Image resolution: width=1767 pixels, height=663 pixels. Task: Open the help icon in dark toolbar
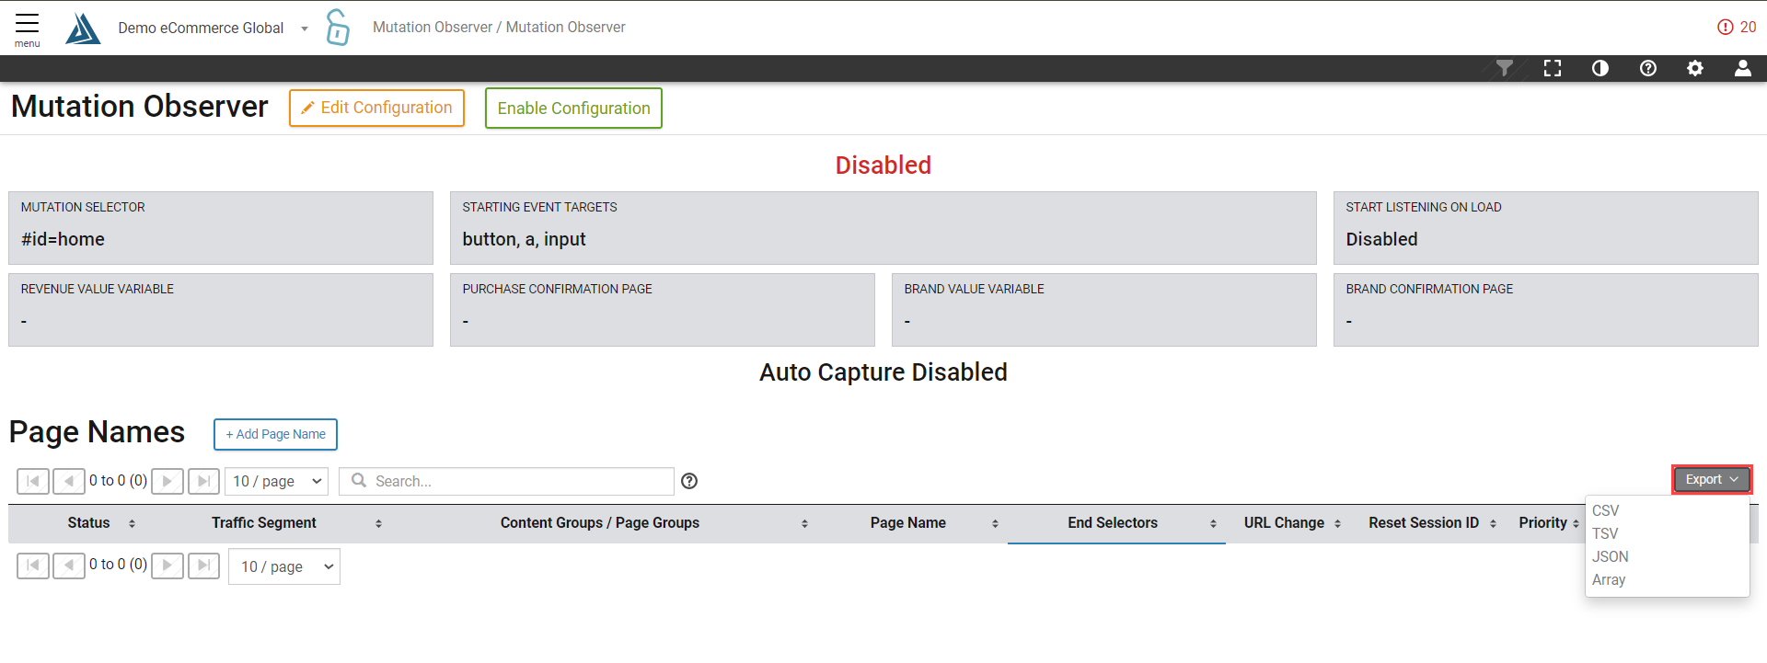pos(1648,68)
